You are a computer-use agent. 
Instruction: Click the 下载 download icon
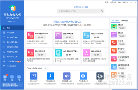(19, 77)
